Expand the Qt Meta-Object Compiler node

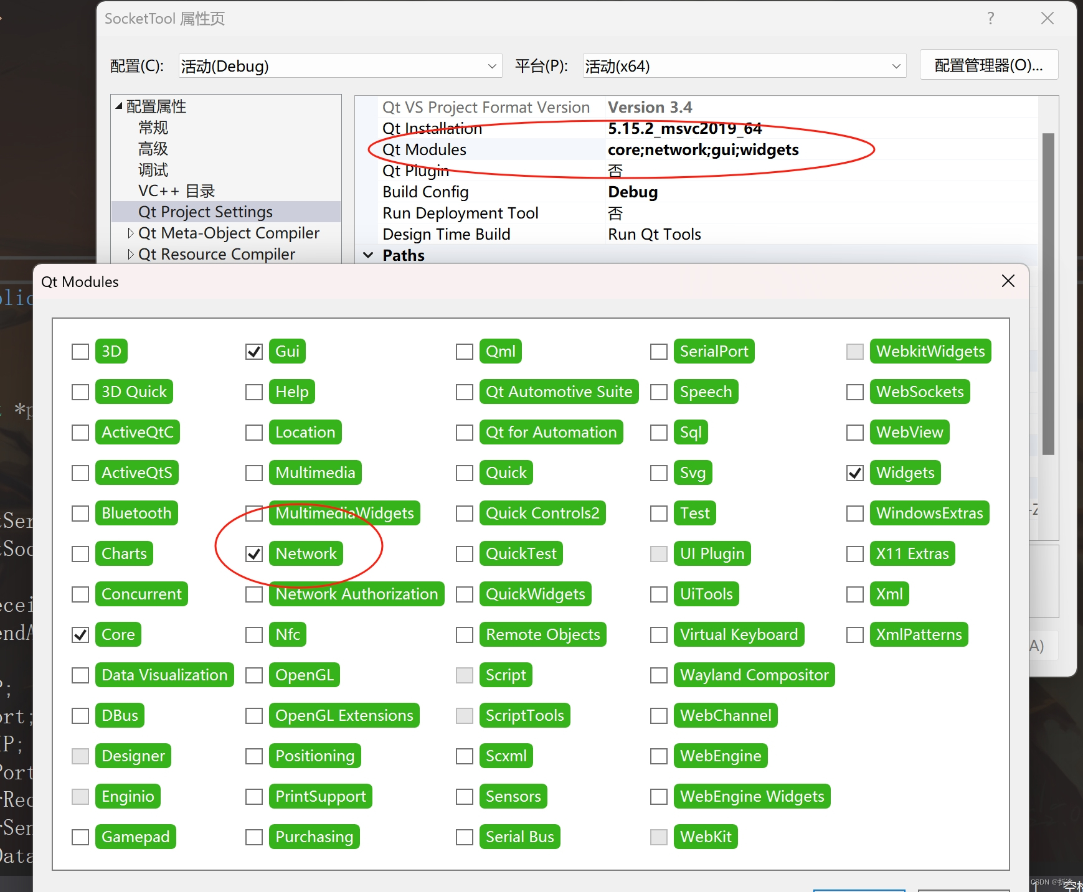[130, 233]
